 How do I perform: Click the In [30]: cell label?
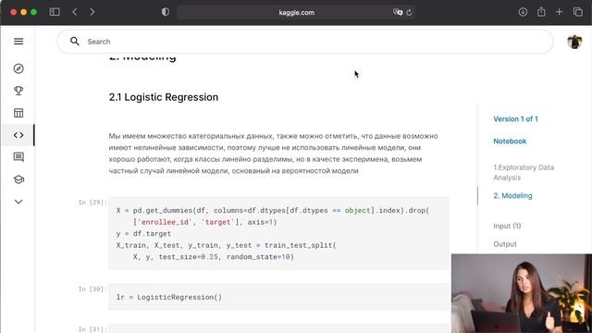92,290
